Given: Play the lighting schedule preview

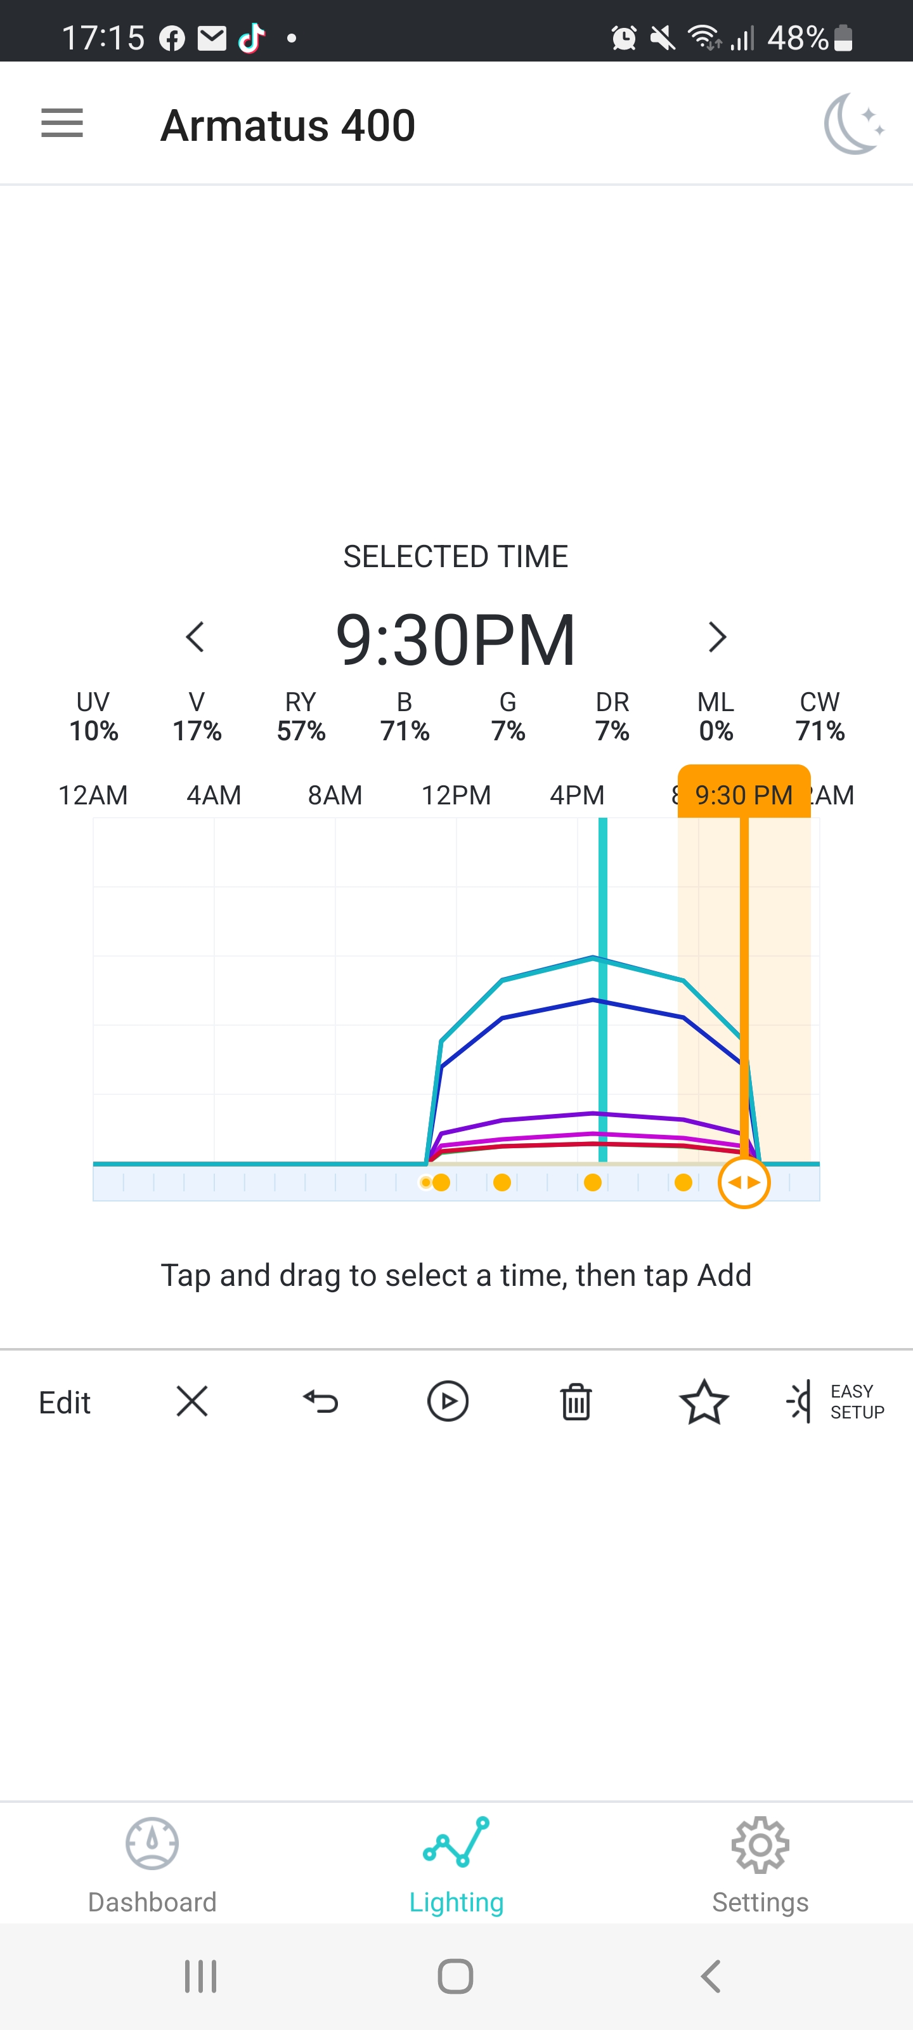Looking at the screenshot, I should click(448, 1401).
